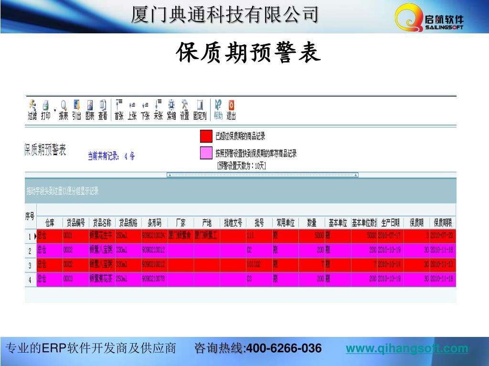This screenshot has height=366, width=489.
Task: Click production date cell 2010-07-17
Action: pos(391,235)
